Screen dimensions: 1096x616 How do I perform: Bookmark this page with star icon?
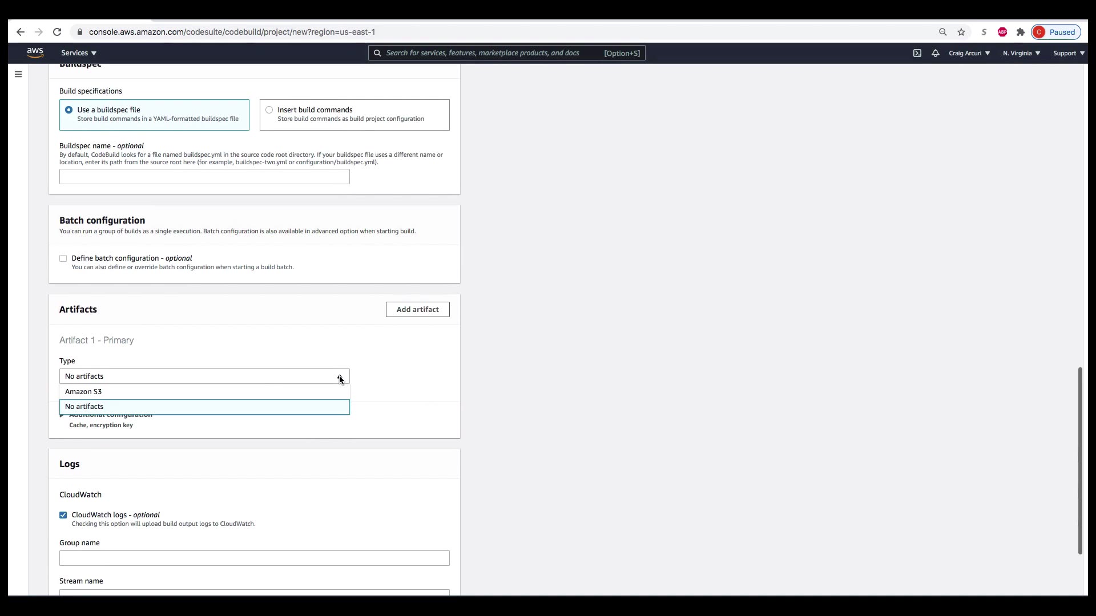click(x=961, y=32)
